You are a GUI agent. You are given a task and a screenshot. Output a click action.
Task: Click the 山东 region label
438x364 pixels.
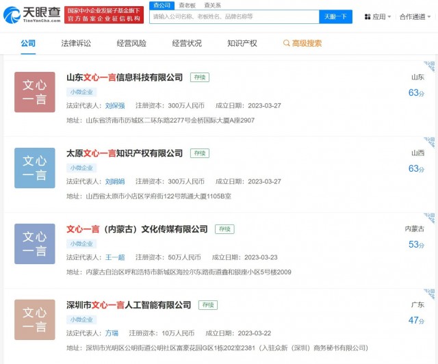[418, 77]
